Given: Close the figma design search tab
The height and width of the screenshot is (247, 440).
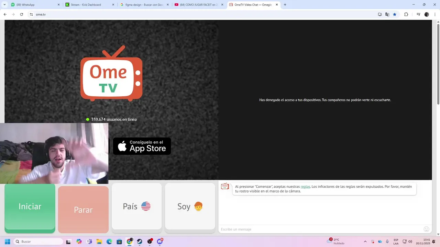Looking at the screenshot, I should coord(168,5).
